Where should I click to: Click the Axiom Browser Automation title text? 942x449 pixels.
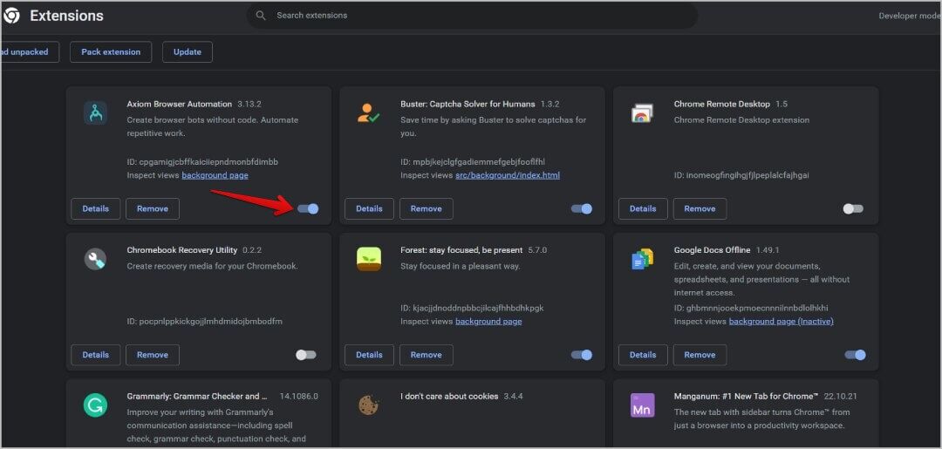[179, 104]
